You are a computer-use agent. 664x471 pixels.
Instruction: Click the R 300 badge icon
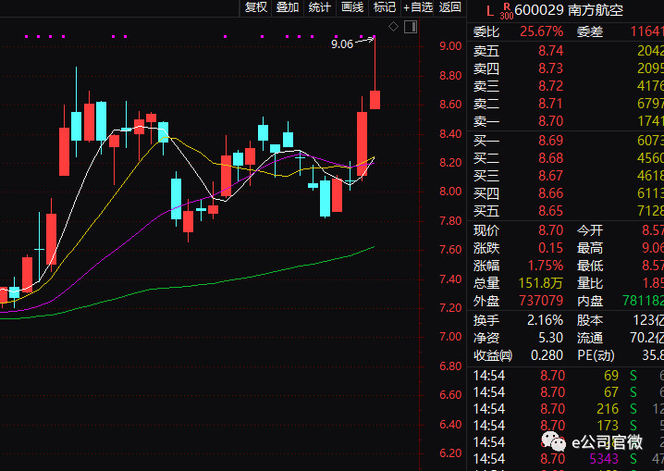(x=507, y=11)
